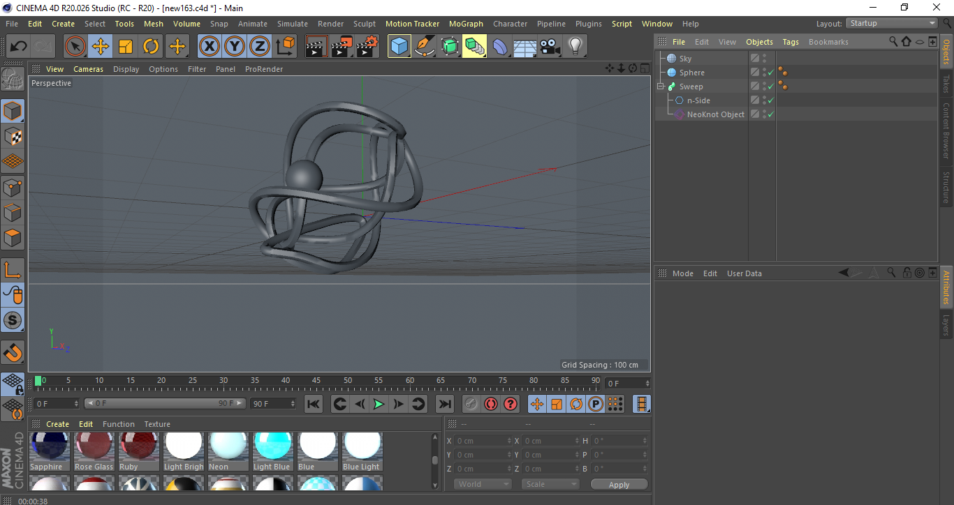Screen dimensions: 954x505
Task: Open the Array modeling objects icon
Action: [x=475, y=47]
